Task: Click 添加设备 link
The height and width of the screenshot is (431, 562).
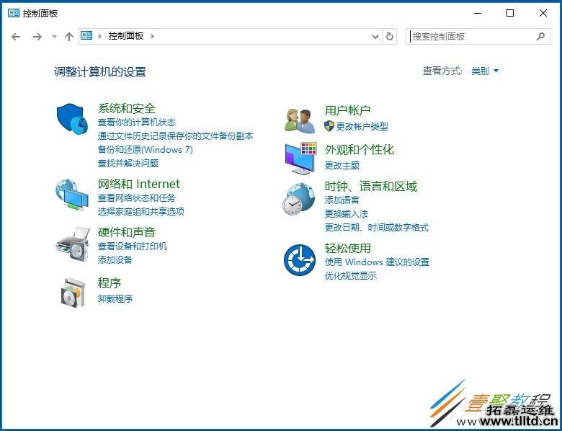Action: pos(115,259)
